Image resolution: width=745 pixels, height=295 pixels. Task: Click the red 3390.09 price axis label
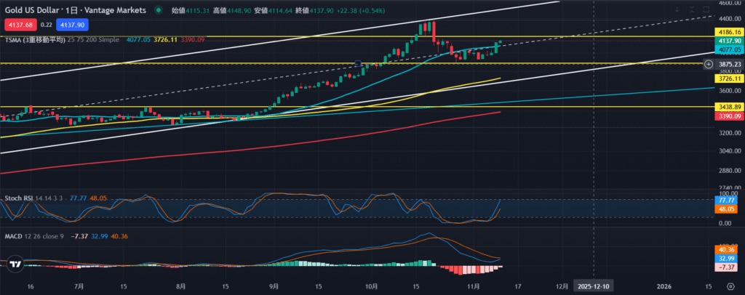(728, 116)
